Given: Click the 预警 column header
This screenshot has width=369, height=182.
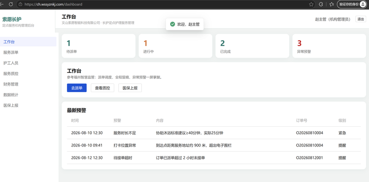Looking at the screenshot, I should pos(117,121).
